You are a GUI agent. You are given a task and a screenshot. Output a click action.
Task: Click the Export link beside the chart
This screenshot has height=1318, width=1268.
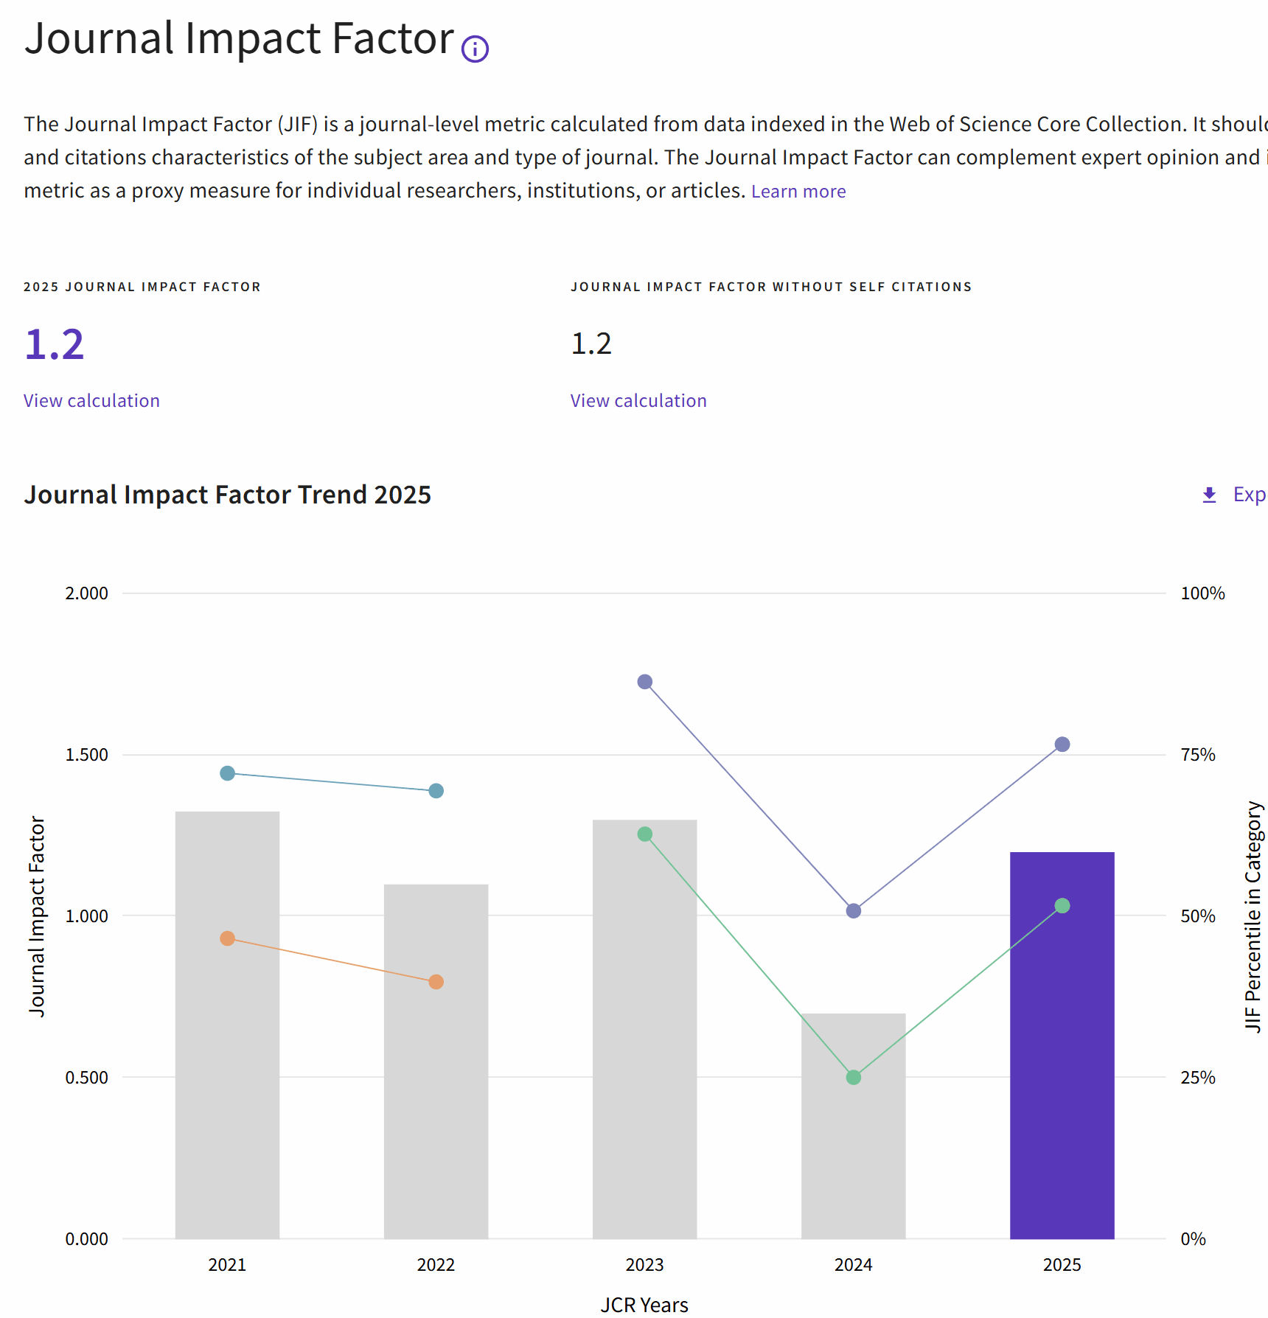click(x=1250, y=495)
